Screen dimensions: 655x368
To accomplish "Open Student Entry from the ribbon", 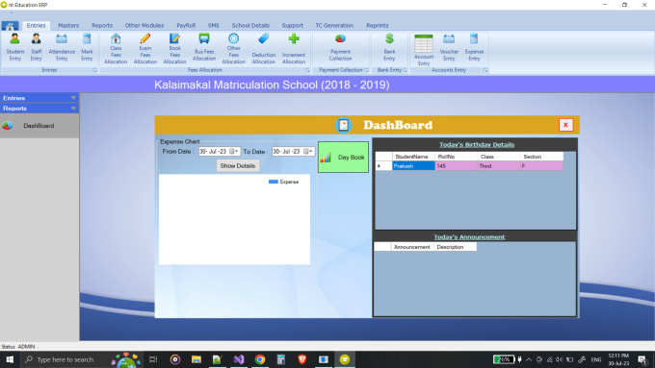I will (x=15, y=47).
